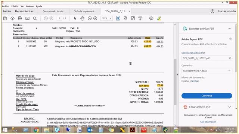Open the Microsoft Word format dropdown
239x134 pixels.
tap(207, 71)
